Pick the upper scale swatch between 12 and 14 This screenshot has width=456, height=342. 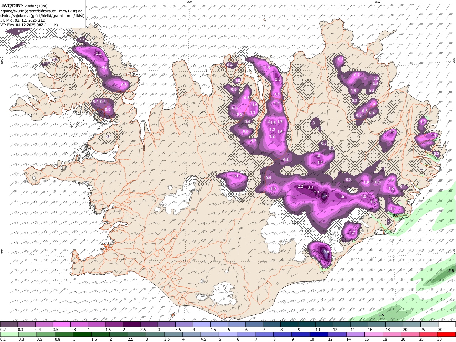[x=342, y=325]
